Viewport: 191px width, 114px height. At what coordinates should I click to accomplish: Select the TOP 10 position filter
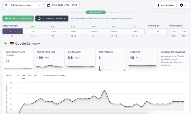coord(94,31)
